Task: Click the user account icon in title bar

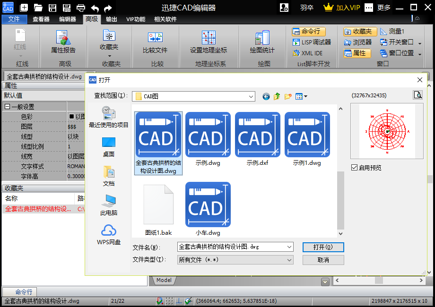Action: click(284, 8)
